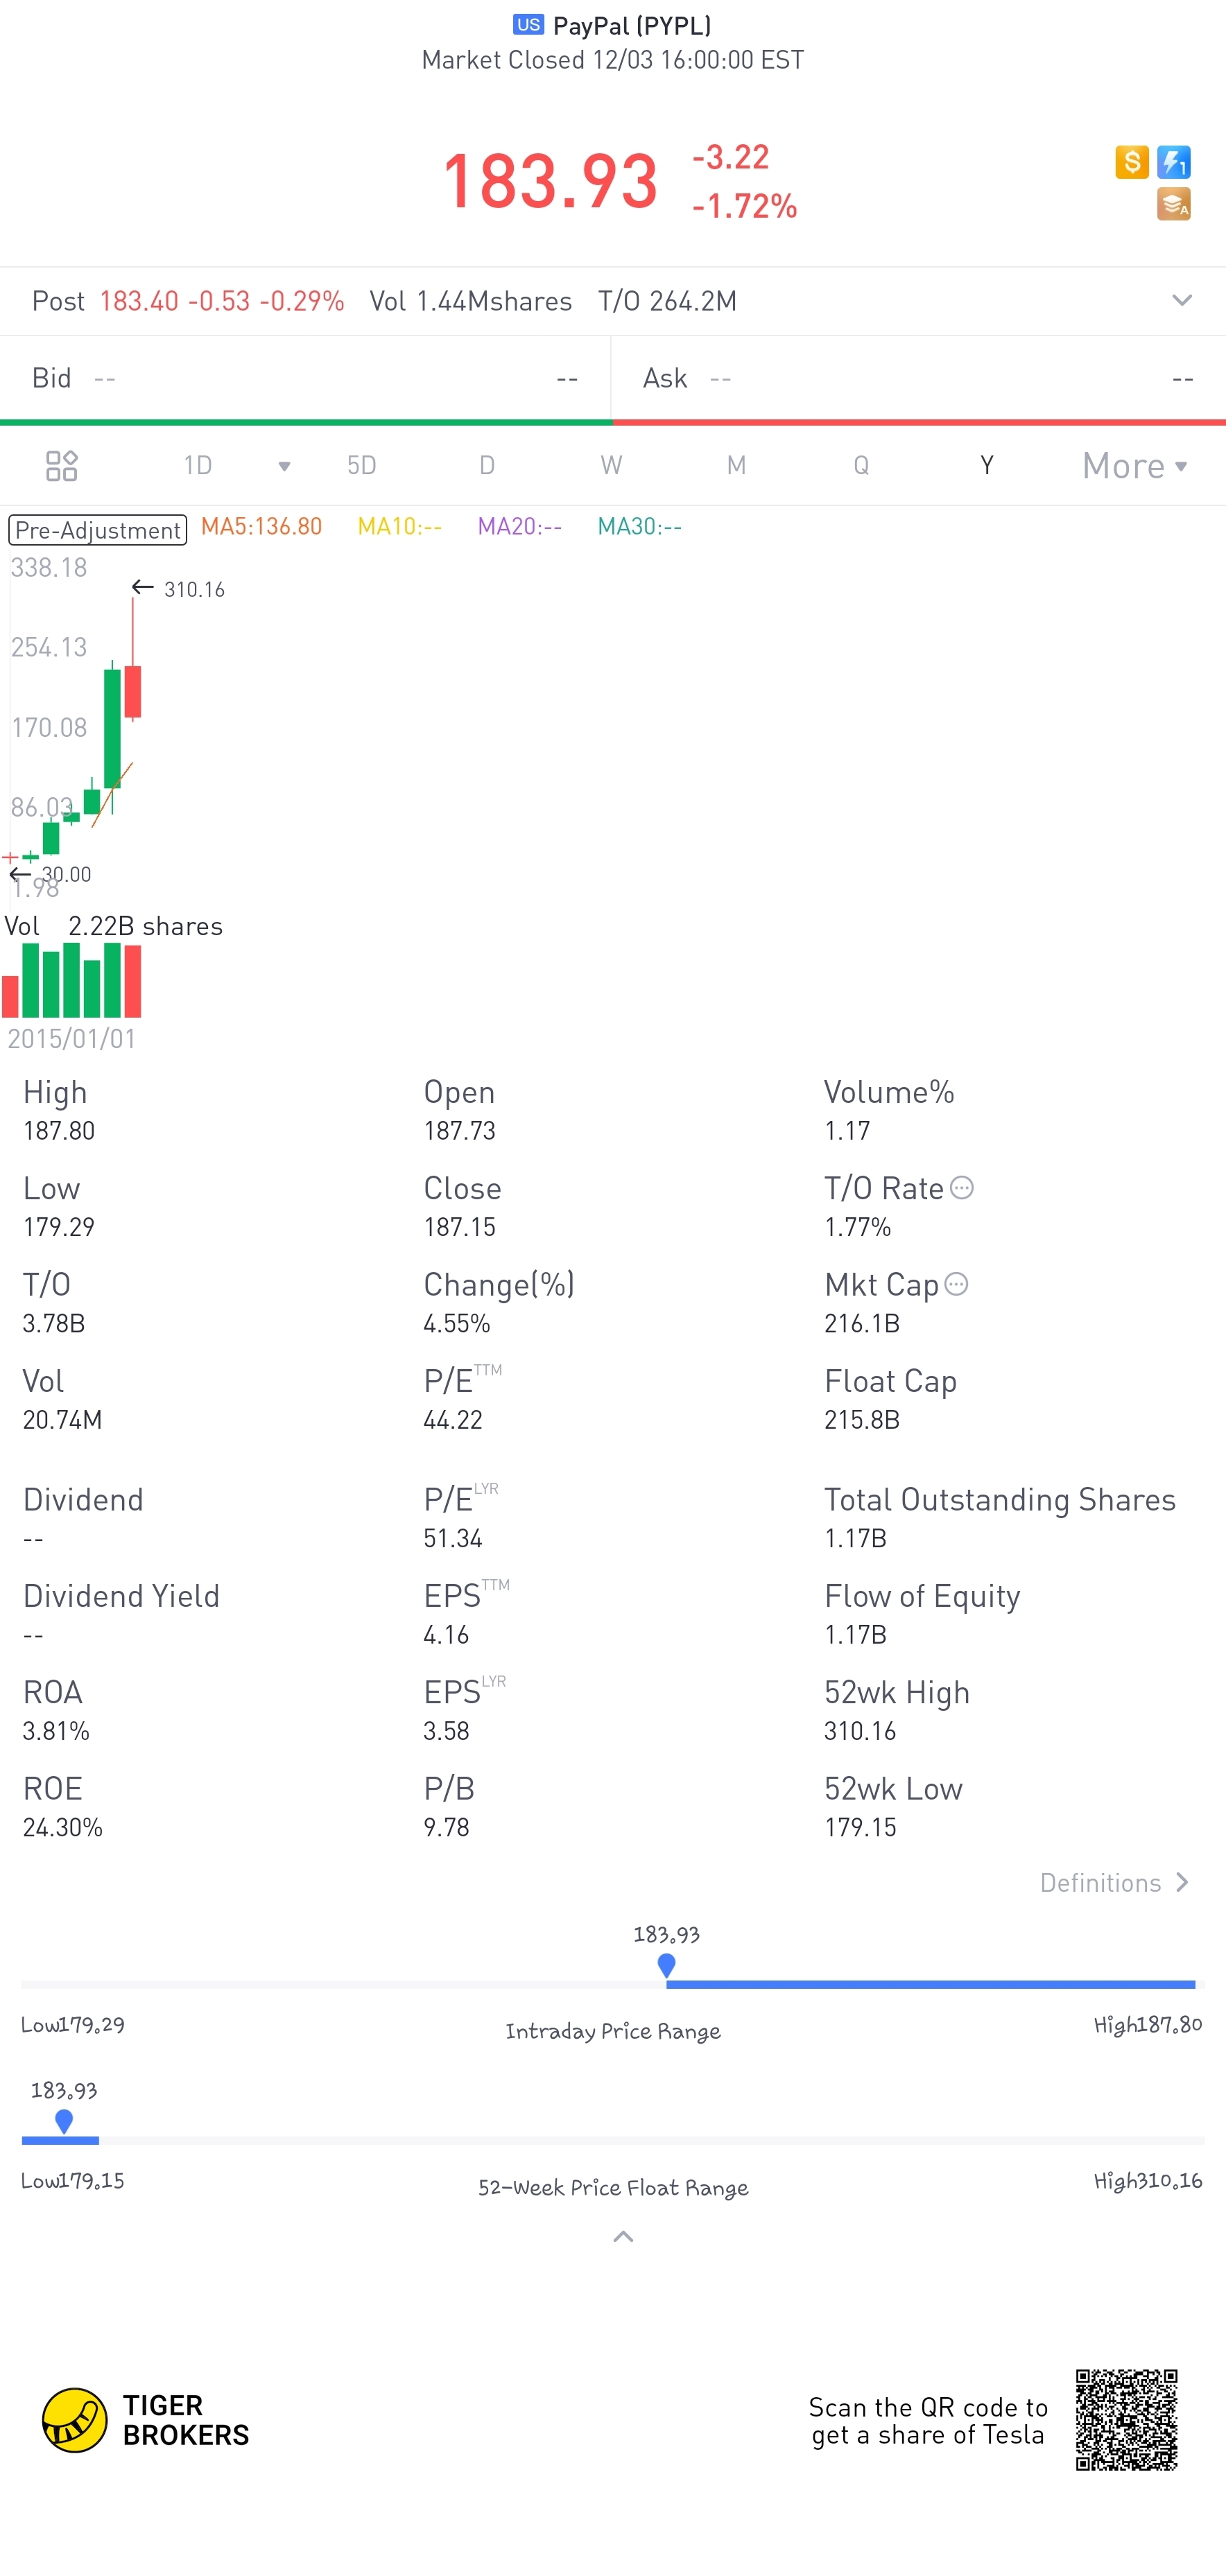Toggle the Pre-Adjustment chart setting
The image size is (1226, 2576).
(x=98, y=529)
